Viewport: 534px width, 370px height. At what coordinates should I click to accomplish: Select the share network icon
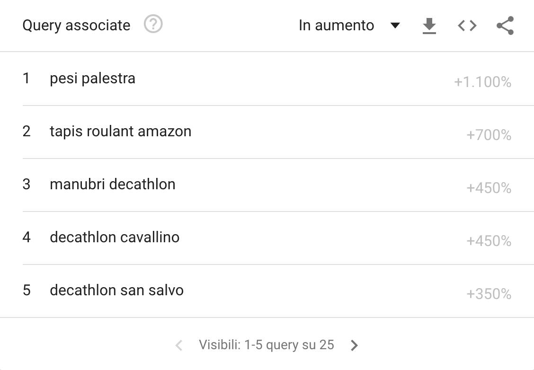(504, 26)
